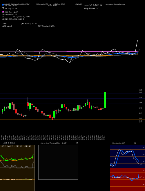Select the '50 Day = 2.81' label

10,8
